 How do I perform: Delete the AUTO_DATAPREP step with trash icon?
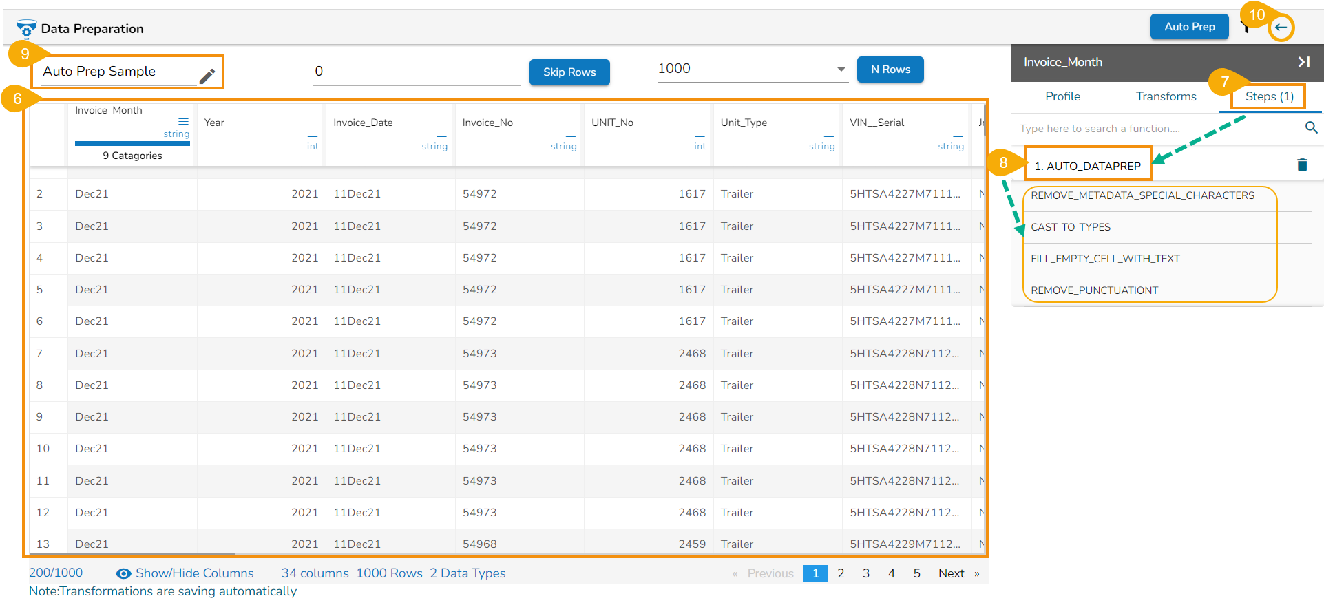(x=1302, y=165)
